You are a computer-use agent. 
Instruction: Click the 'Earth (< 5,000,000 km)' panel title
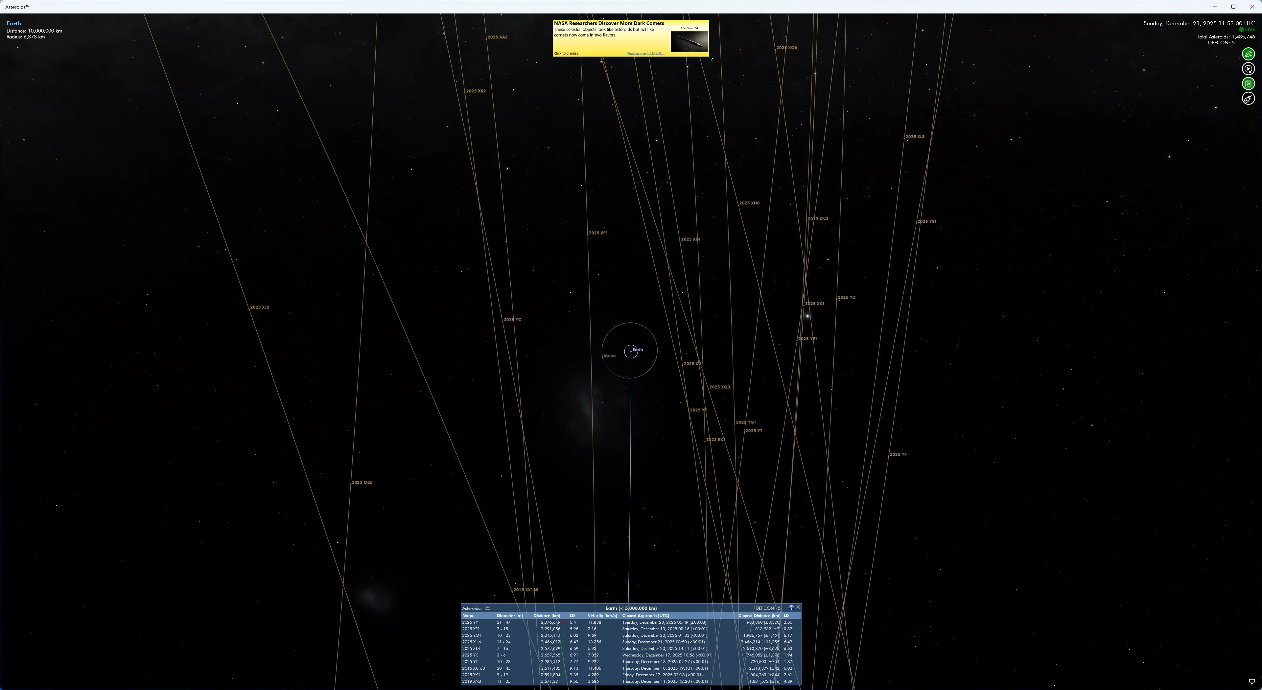pyautogui.click(x=631, y=608)
